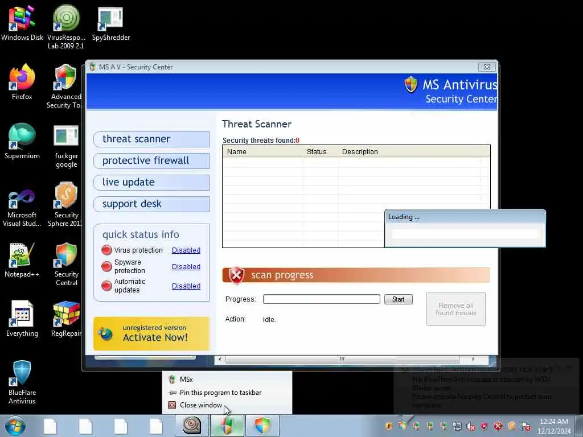Image resolution: width=583 pixels, height=437 pixels.
Task: Open the protective firewall section
Action: coord(151,160)
